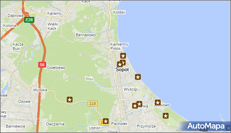
Task: Select the Reja street label
Action: (x=89, y=79)
